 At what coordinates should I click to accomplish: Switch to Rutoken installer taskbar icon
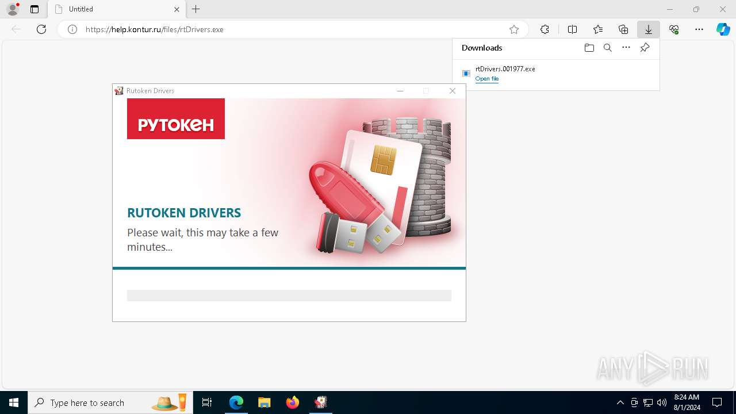pos(321,402)
